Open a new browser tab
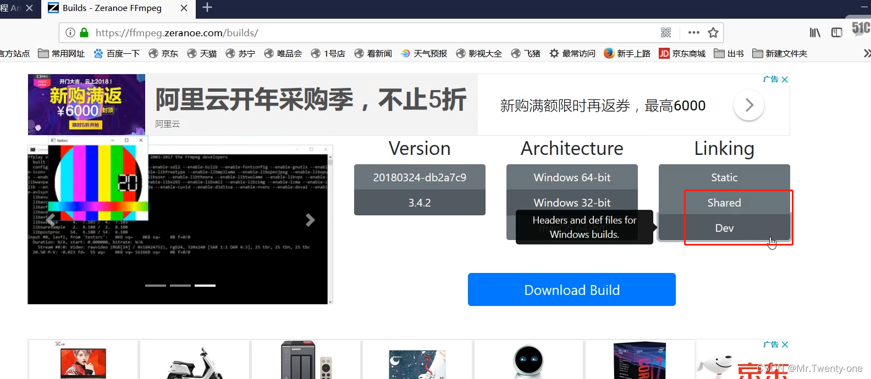The image size is (871, 379). (x=207, y=8)
